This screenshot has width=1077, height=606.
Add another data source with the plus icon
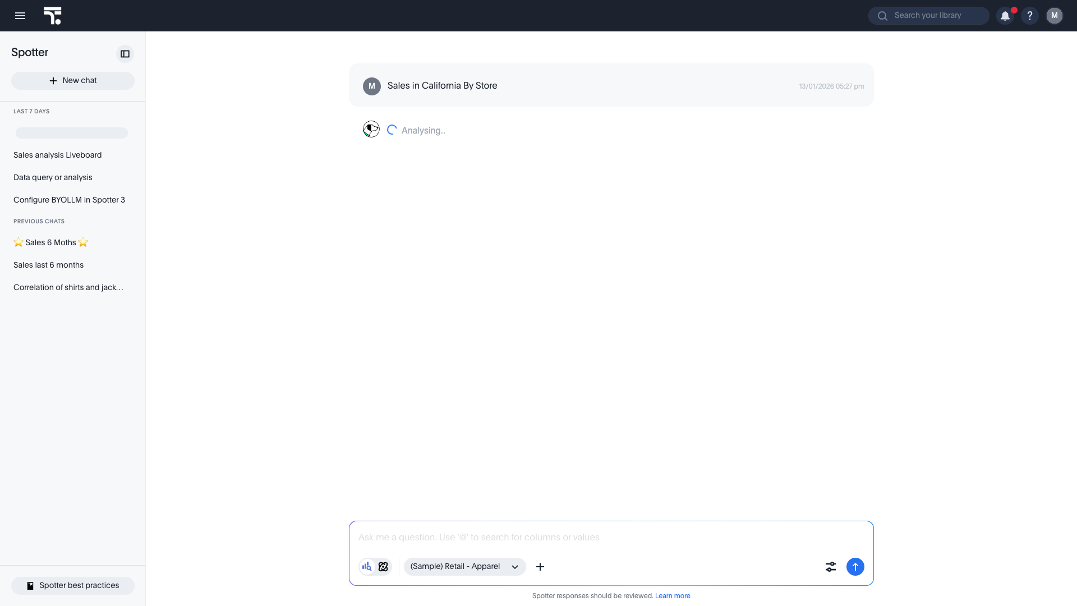pos(540,567)
